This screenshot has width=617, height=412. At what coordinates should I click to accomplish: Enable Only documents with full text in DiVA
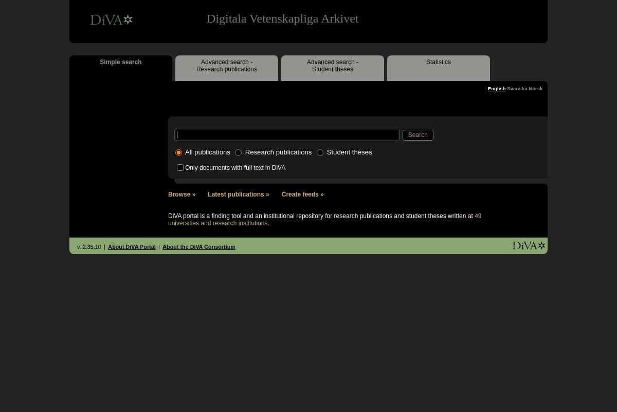(x=180, y=168)
